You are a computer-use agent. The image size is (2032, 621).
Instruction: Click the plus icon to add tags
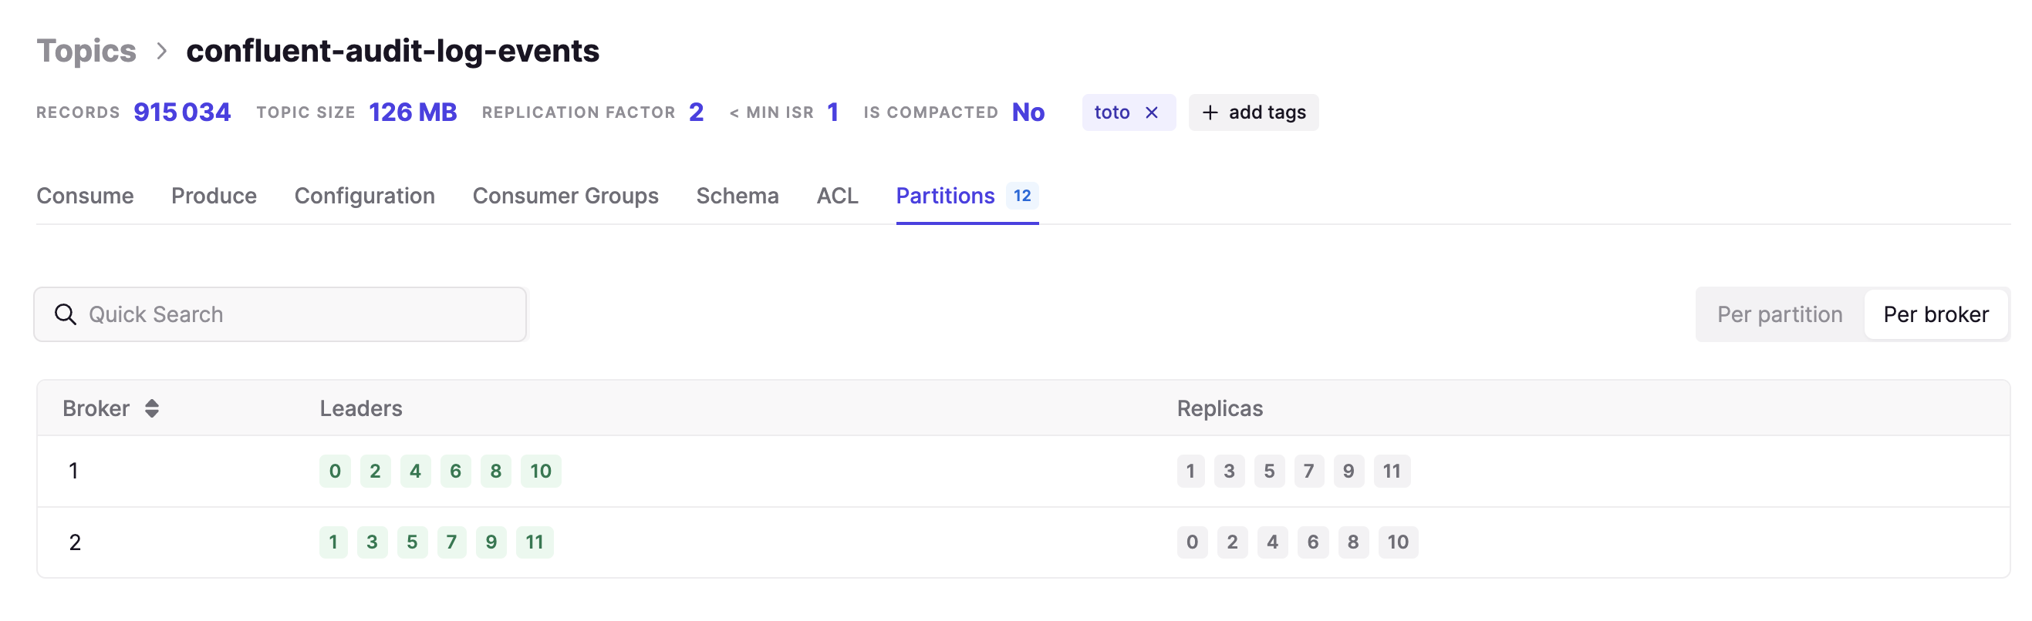pos(1210,112)
